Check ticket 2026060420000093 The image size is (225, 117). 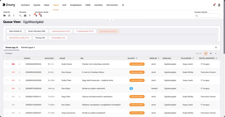(7, 72)
